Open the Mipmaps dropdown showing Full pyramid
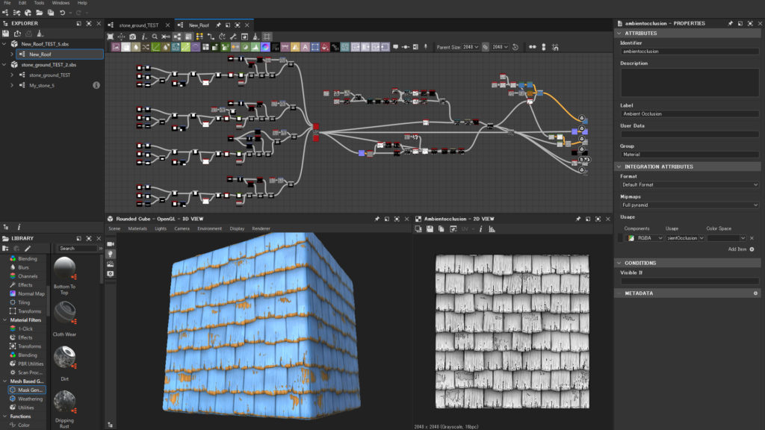 point(689,205)
